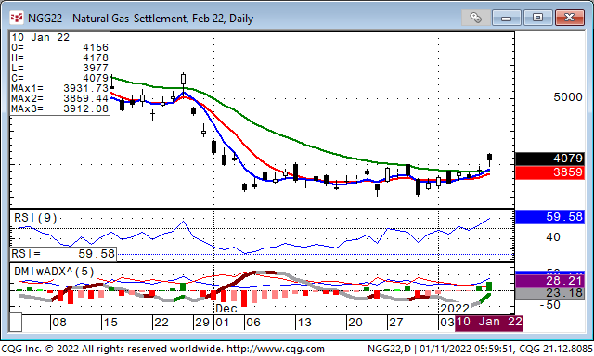This screenshot has height=356, width=594.
Task: Click the 15 date on time axis
Action: click(x=110, y=323)
